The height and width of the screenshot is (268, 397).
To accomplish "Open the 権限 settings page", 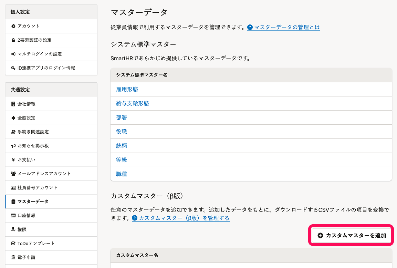I will (x=22, y=229).
